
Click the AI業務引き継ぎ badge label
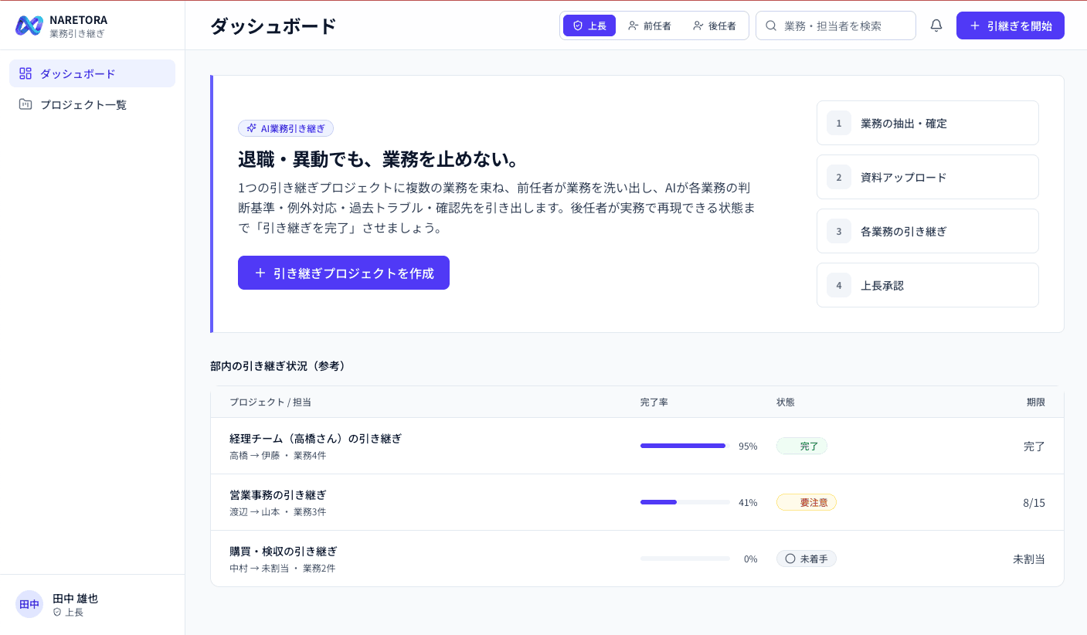(x=293, y=128)
